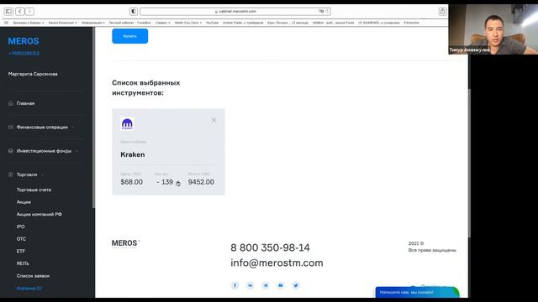Click the Главная home icon
Screen dimensions: 538x302
click(x=11, y=103)
